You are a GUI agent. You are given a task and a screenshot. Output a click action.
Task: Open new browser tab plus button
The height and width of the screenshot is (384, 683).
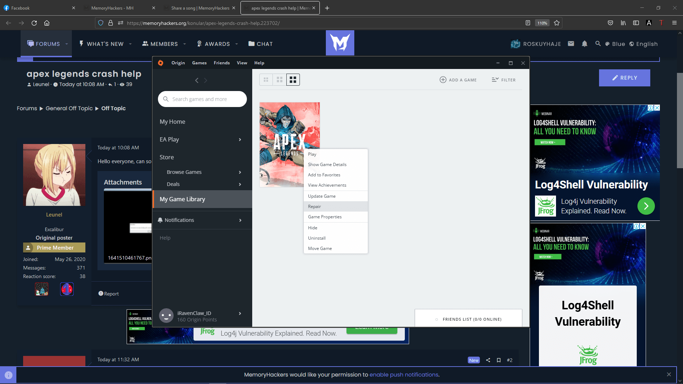click(327, 8)
